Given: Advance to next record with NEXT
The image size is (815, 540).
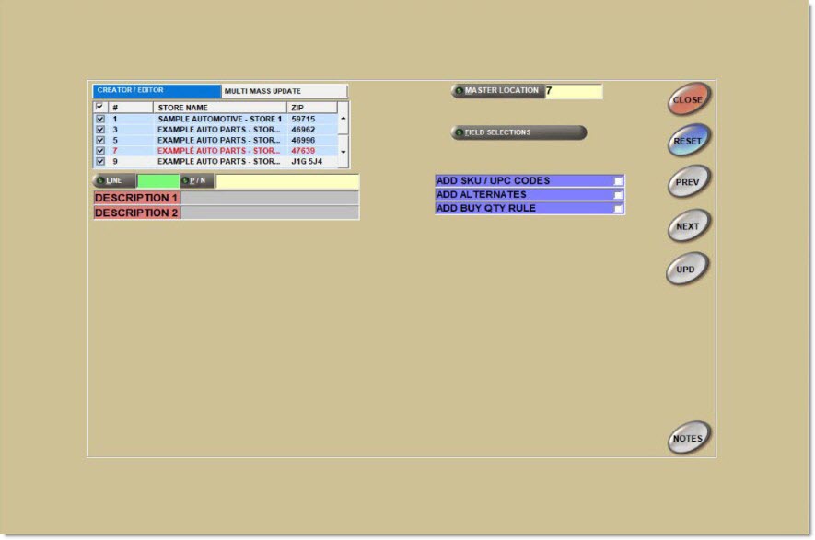Looking at the screenshot, I should (x=688, y=226).
